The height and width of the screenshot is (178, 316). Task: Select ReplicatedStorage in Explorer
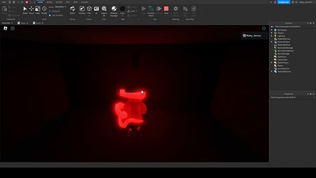coord(285,48)
